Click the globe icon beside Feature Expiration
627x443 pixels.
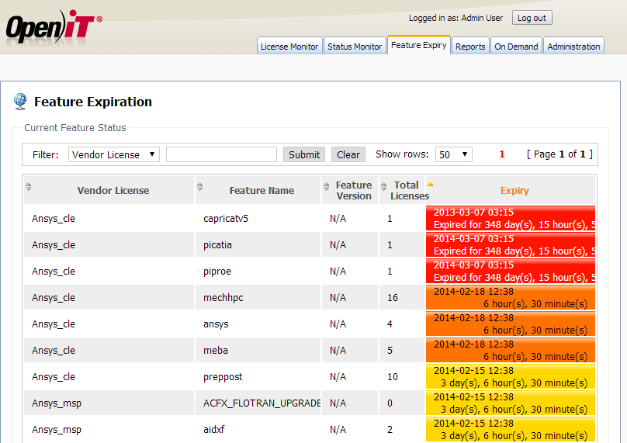click(x=20, y=102)
